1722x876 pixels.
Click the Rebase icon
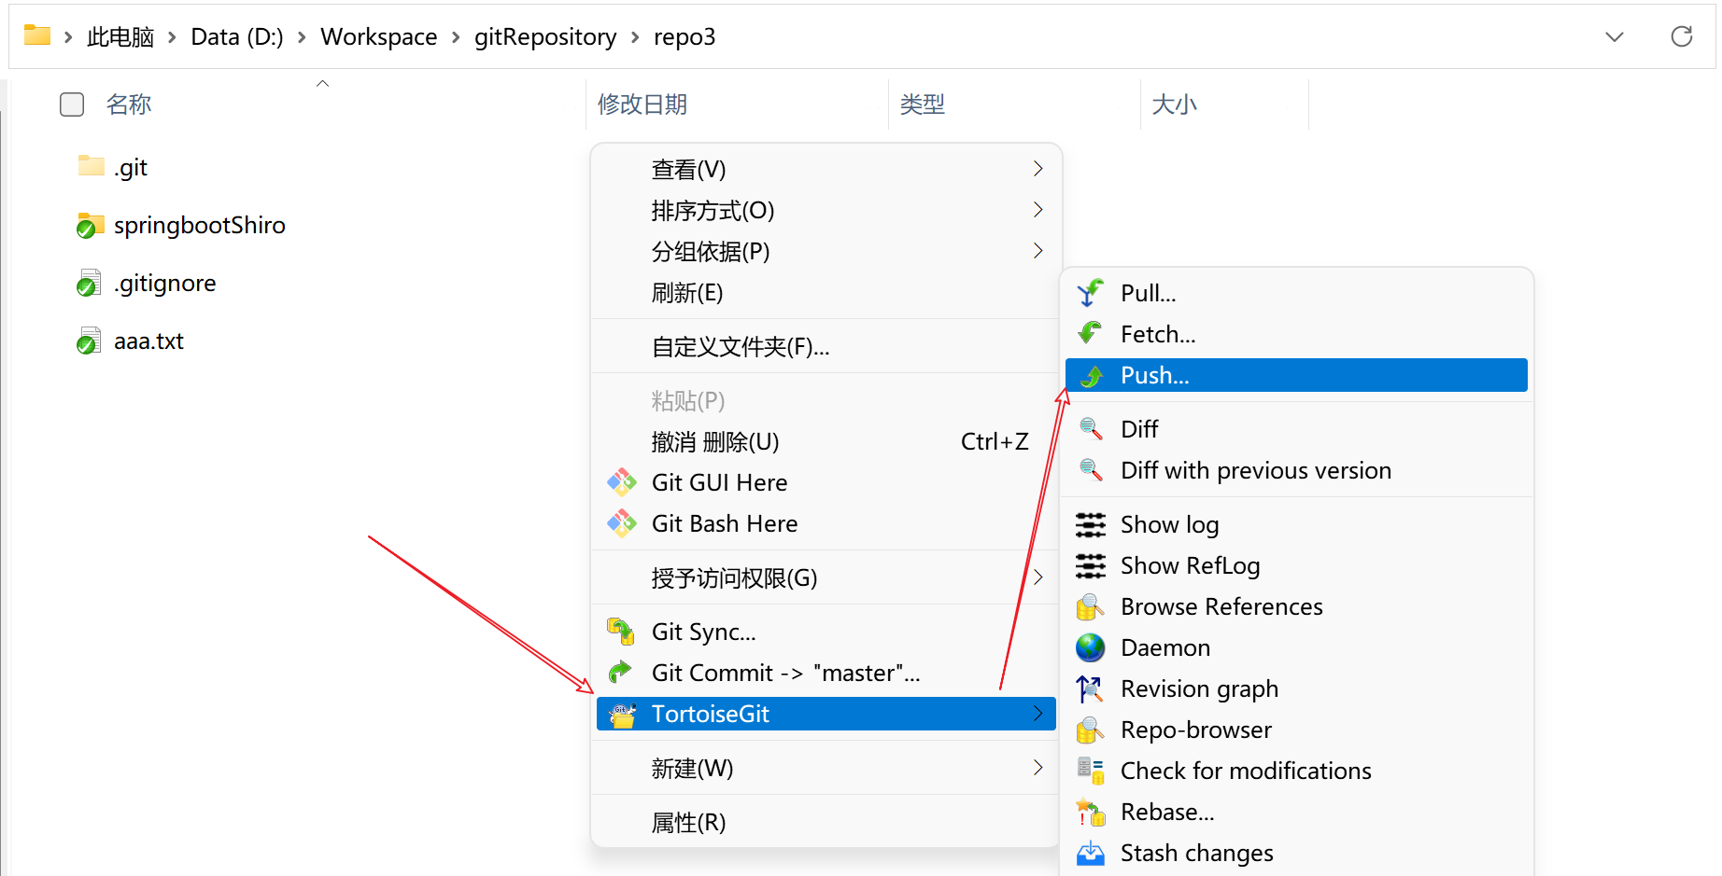1090,812
